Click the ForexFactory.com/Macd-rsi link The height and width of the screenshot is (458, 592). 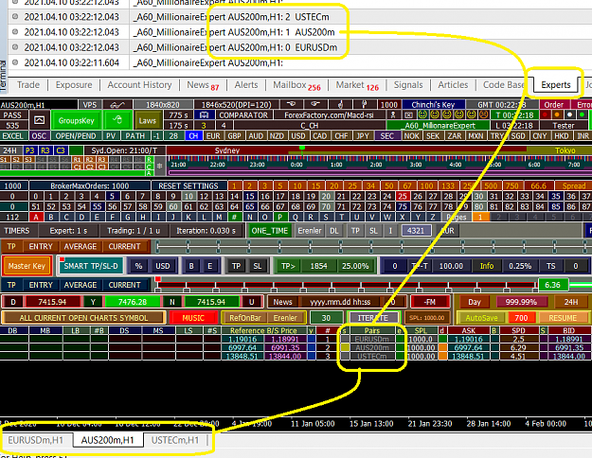(329, 115)
